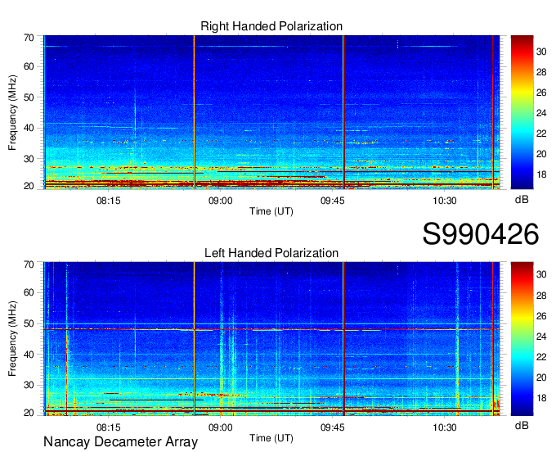
Task: Click the 40 frequency tick on bottom plot
Action: click(x=29, y=355)
